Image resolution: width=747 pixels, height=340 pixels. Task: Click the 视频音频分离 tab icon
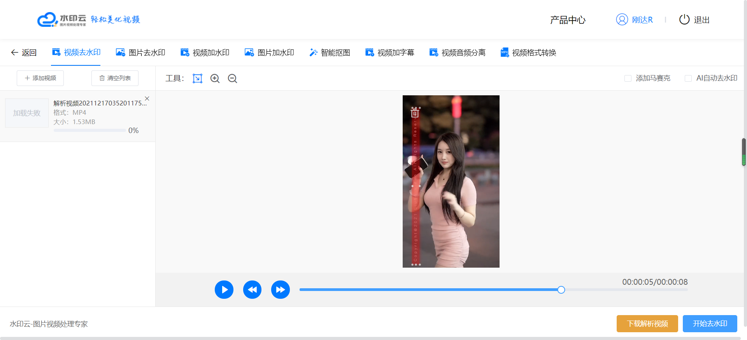(x=433, y=52)
